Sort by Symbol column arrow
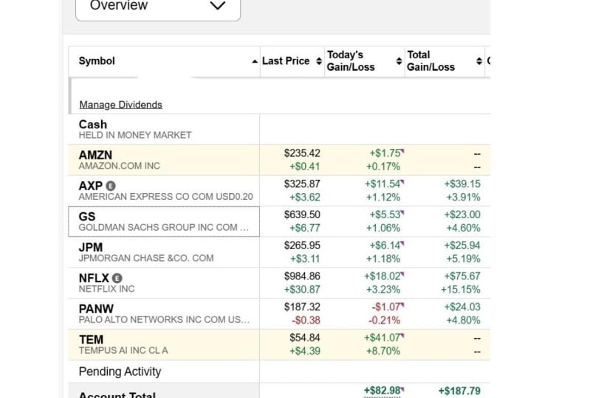Screen dimensions: 590x398 pyautogui.click(x=255, y=61)
